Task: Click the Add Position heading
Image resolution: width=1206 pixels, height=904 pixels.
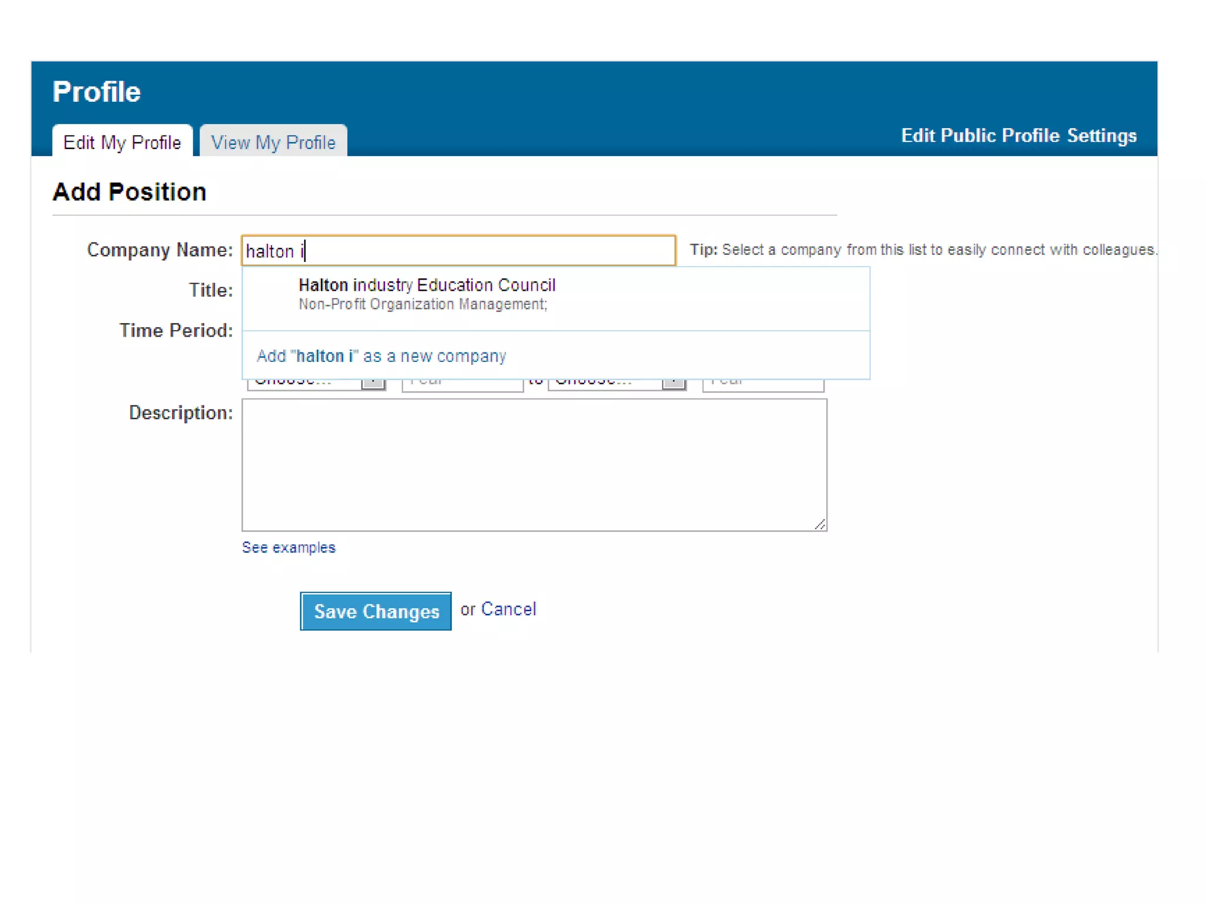Action: point(130,192)
